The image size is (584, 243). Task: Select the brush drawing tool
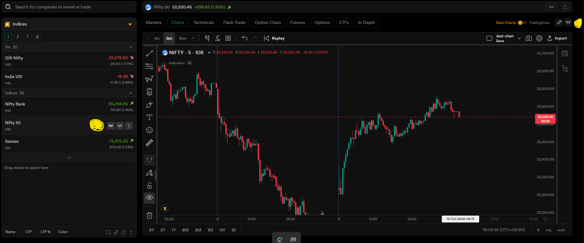pyautogui.click(x=149, y=105)
